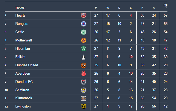Click the Falkirk club crest icon

pyautogui.click(x=84, y=57)
